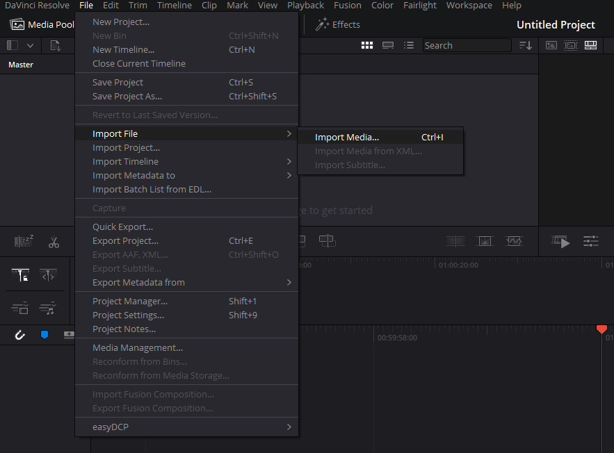
Task: Click the audio-only track icon
Action: pyautogui.click(x=48, y=308)
